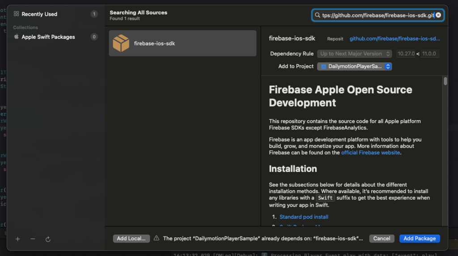
Task: Refresh package collections
Action: (48, 239)
